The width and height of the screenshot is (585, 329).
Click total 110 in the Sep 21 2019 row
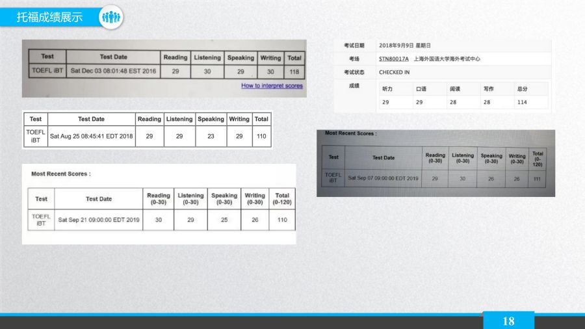pos(282,220)
